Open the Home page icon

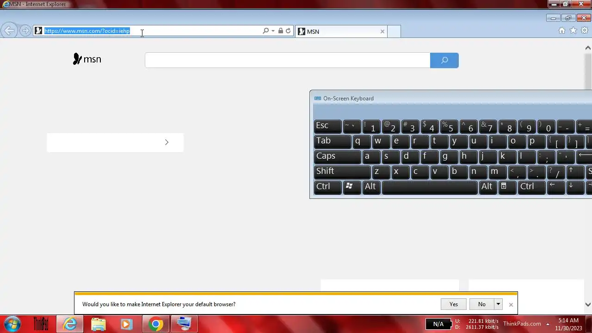[561, 31]
